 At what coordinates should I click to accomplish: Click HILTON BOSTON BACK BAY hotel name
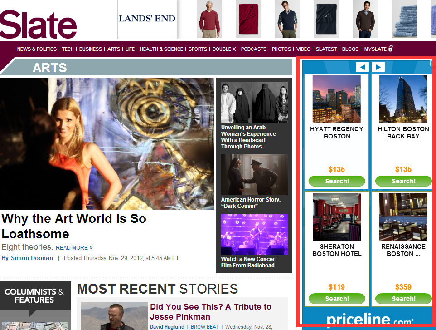click(403, 133)
